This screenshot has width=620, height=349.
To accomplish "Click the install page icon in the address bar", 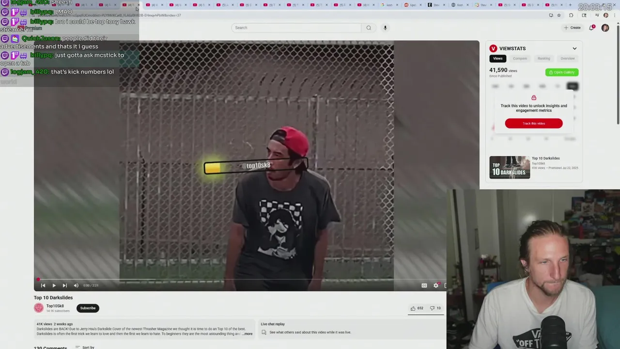I will 551,16.
